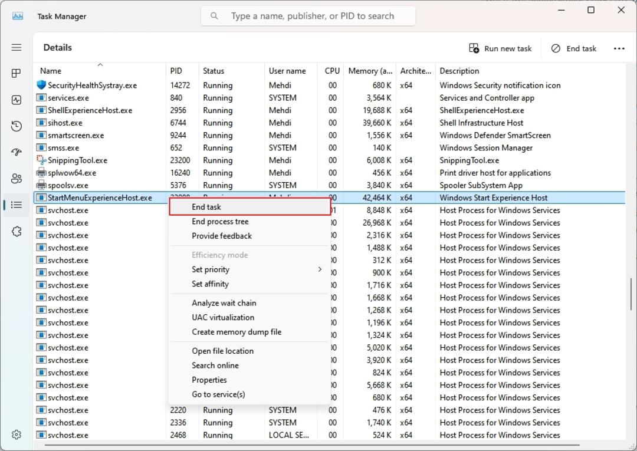Choose Open file location
Viewport: 637px width, 451px height.
[x=249, y=351]
